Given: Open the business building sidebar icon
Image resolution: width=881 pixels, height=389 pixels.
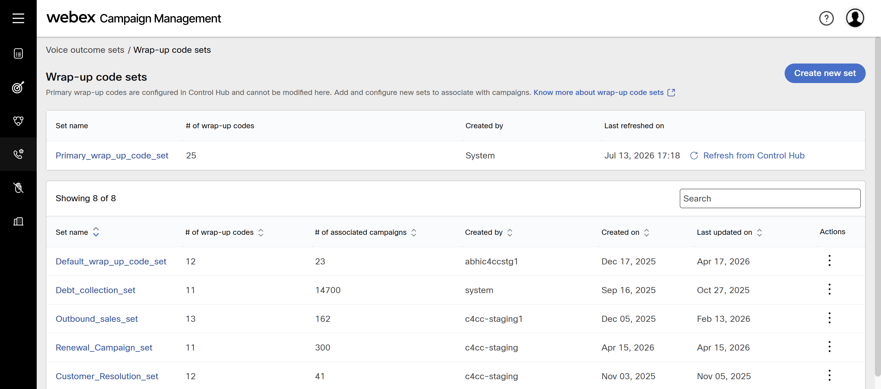Looking at the screenshot, I should pos(18,221).
